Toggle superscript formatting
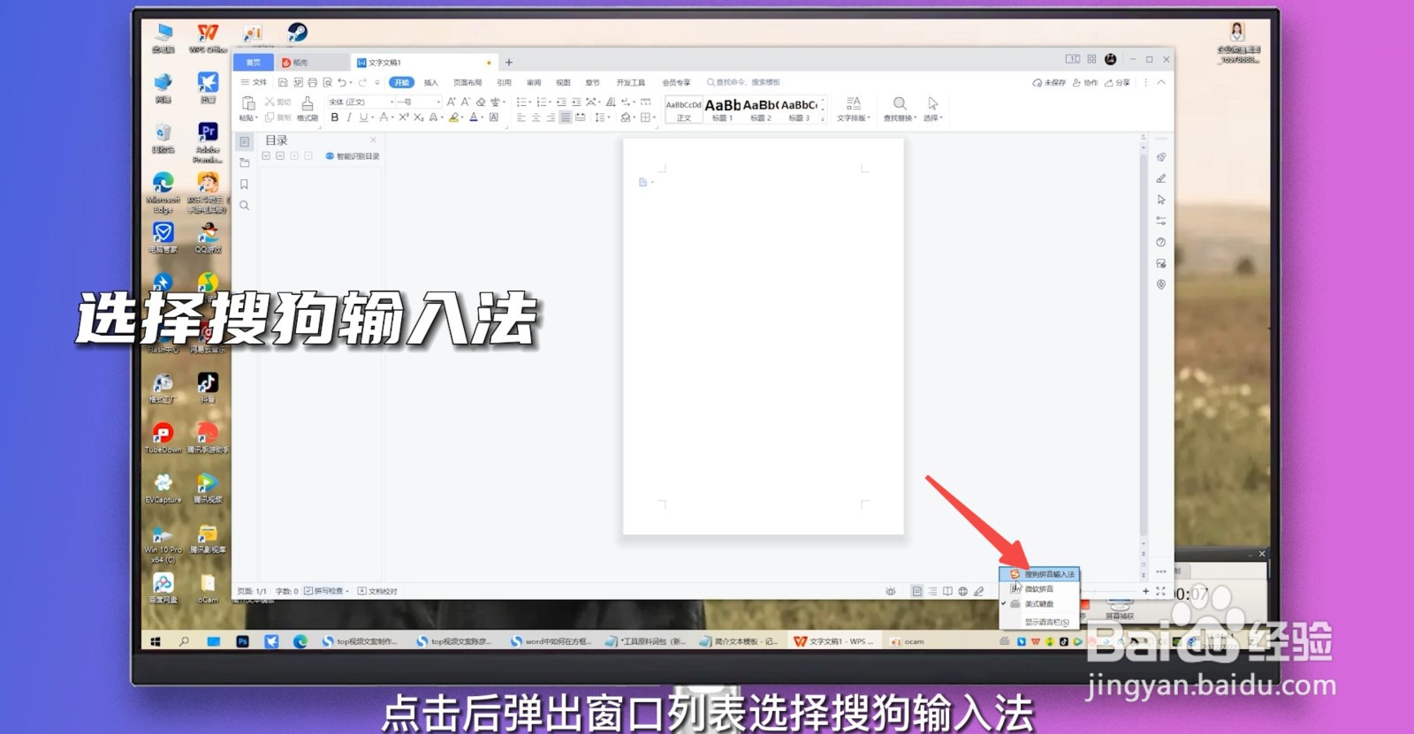Screen dimensions: 1414x734 (x=404, y=117)
